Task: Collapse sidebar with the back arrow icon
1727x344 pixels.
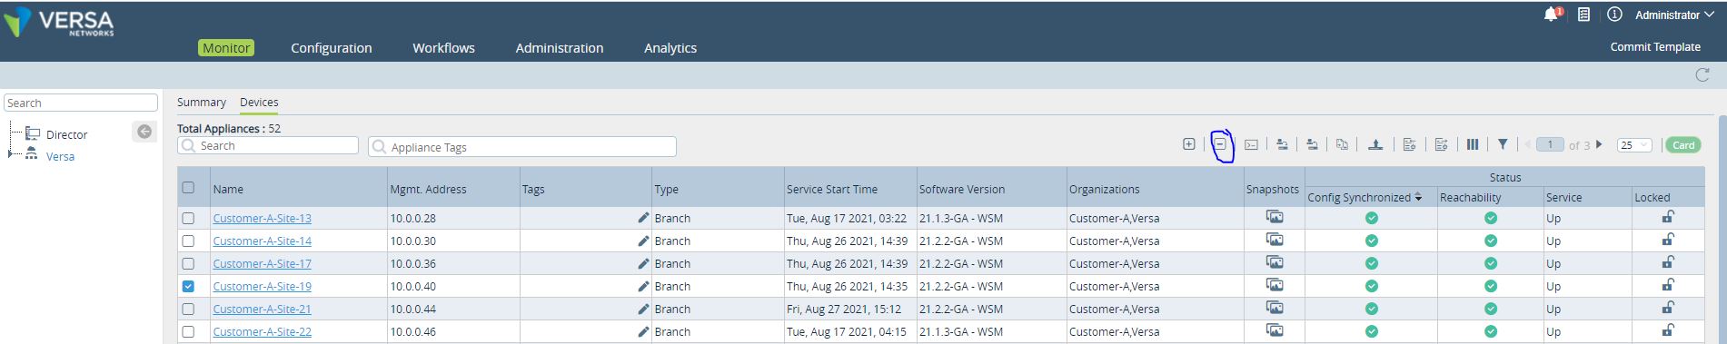Action: [144, 132]
